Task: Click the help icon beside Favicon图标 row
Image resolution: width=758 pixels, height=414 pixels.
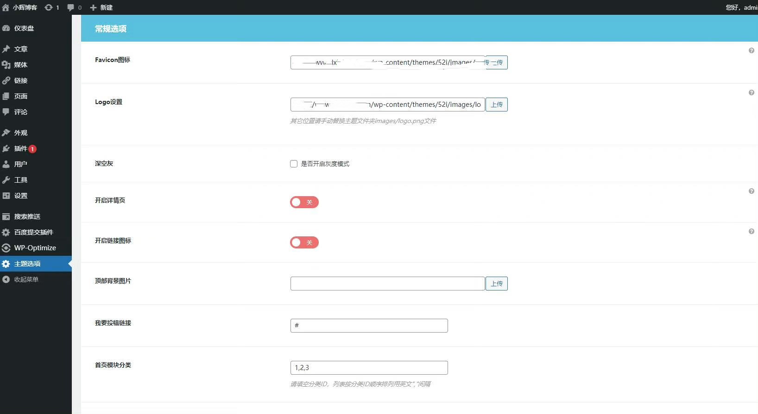Action: 751,50
